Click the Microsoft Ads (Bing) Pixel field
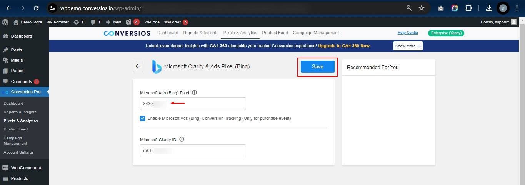The width and height of the screenshot is (525, 185). point(193,104)
